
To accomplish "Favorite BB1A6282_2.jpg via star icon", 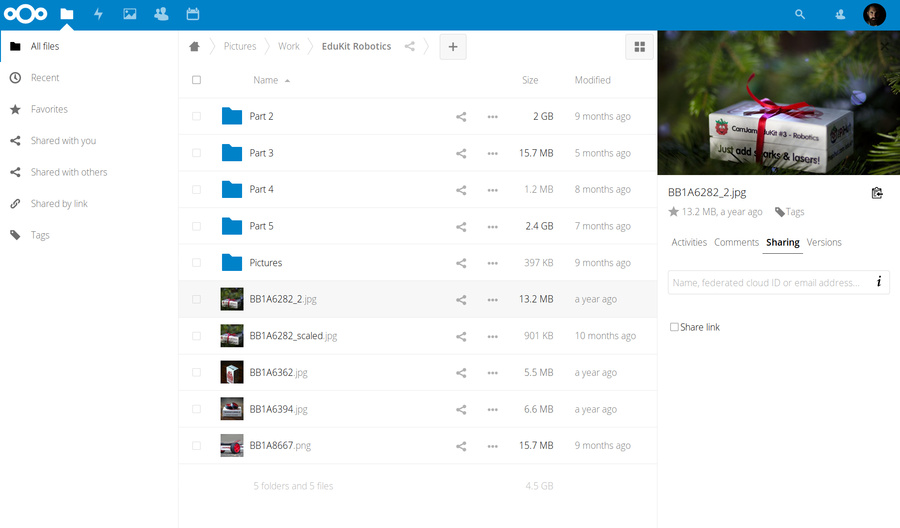I will pos(674,212).
